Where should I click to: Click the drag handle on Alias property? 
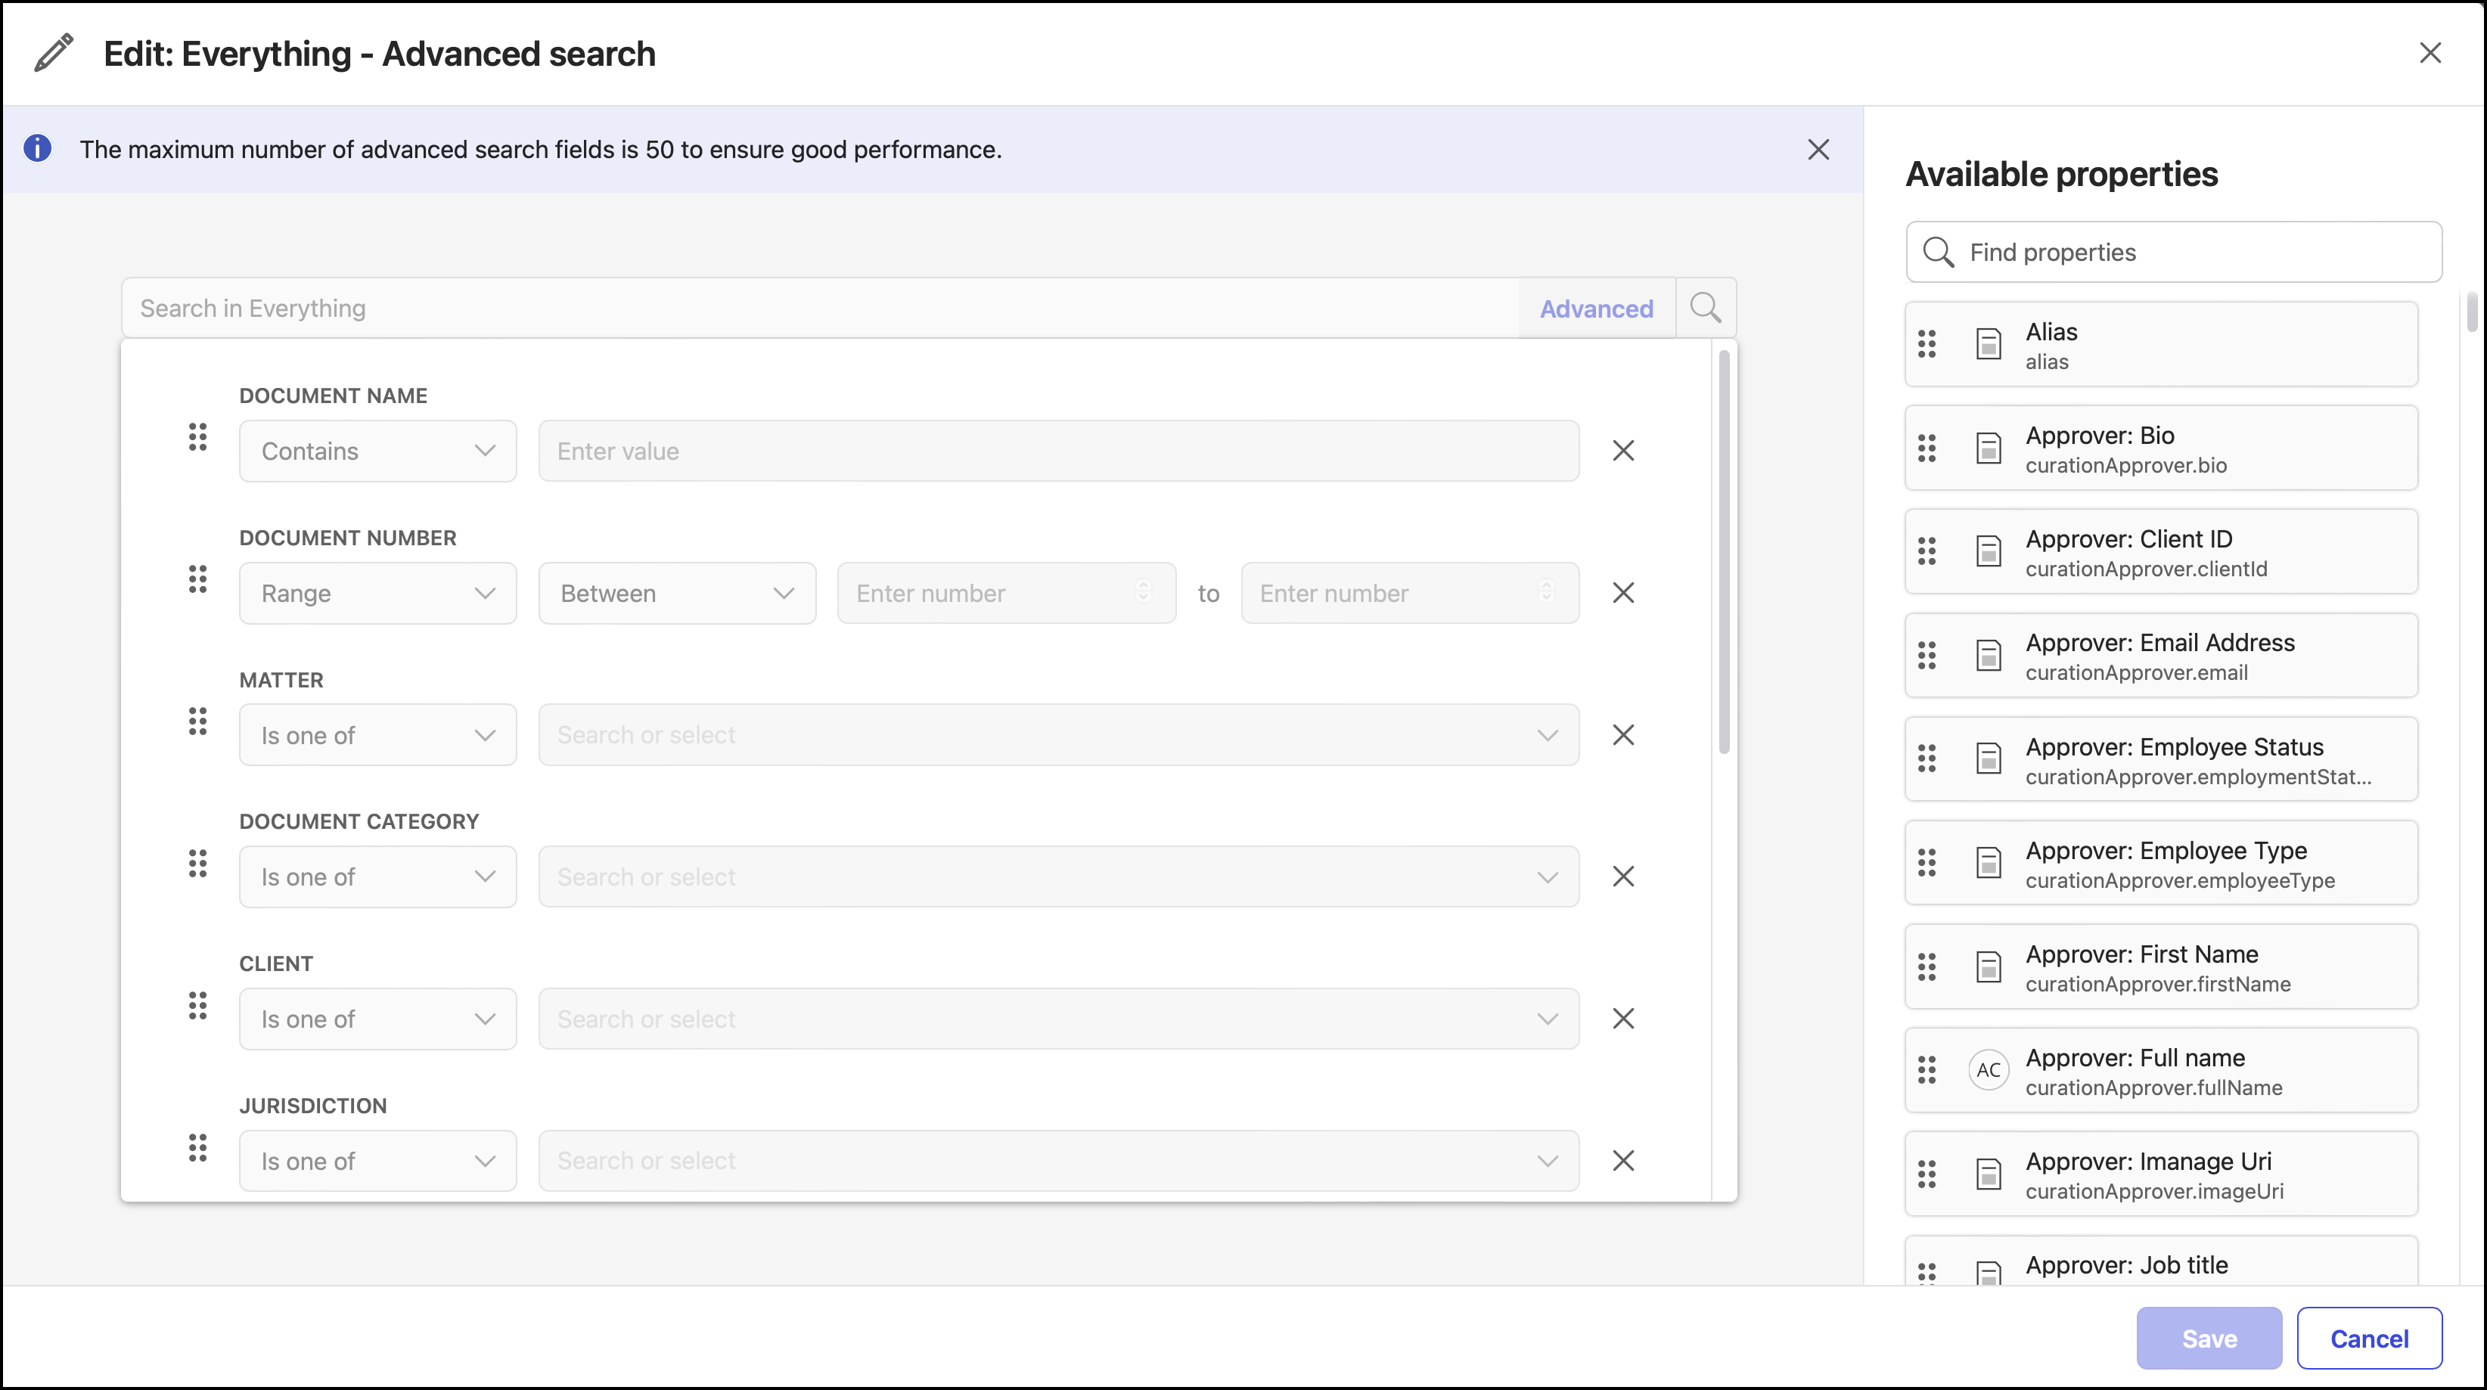coord(1927,345)
